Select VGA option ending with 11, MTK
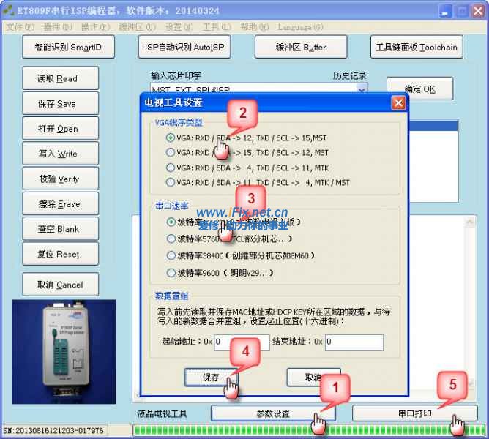Screen dimensions: 489x439 pyautogui.click(x=171, y=168)
